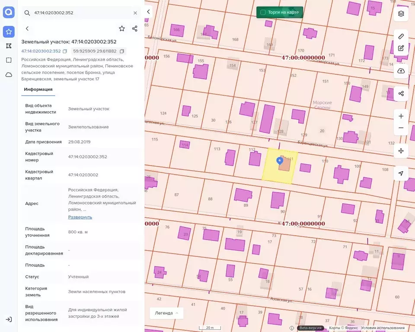Screen dimensions: 415x332
Task: Click parcel 151 on the map
Action: point(325,81)
